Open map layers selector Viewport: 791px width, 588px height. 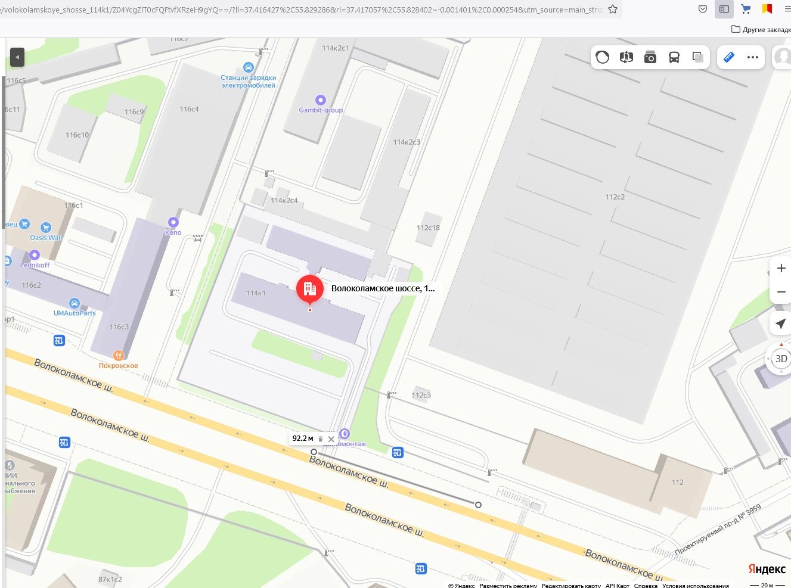[698, 57]
